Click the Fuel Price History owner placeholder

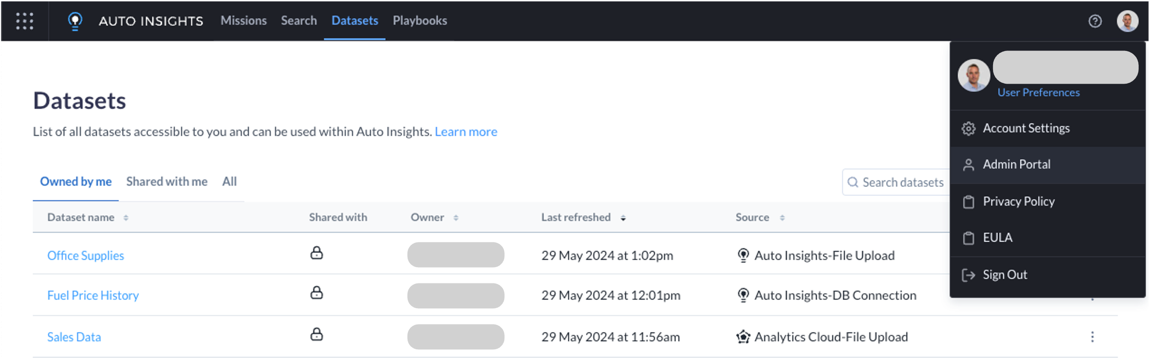pyautogui.click(x=456, y=296)
